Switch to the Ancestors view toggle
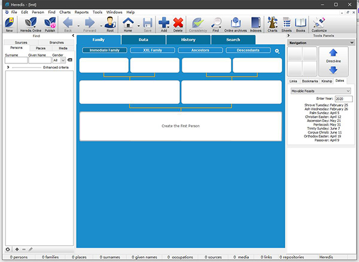This screenshot has height=262, width=359. (x=200, y=50)
